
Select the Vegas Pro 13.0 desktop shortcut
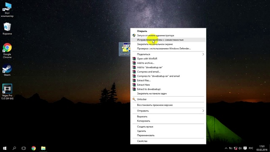click(7, 92)
